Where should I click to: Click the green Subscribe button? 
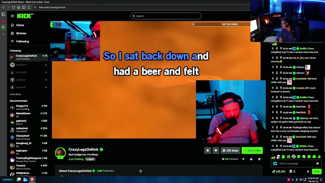pos(252,150)
